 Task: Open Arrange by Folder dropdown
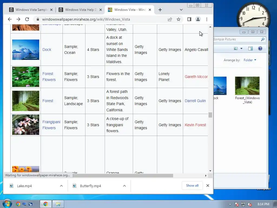(x=250, y=60)
